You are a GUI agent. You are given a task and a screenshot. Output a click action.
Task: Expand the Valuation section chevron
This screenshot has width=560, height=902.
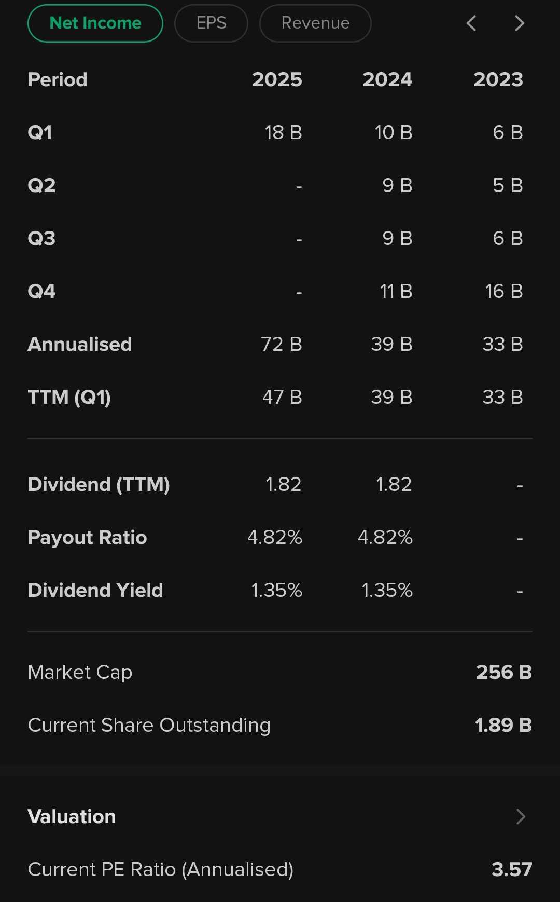[x=521, y=817]
